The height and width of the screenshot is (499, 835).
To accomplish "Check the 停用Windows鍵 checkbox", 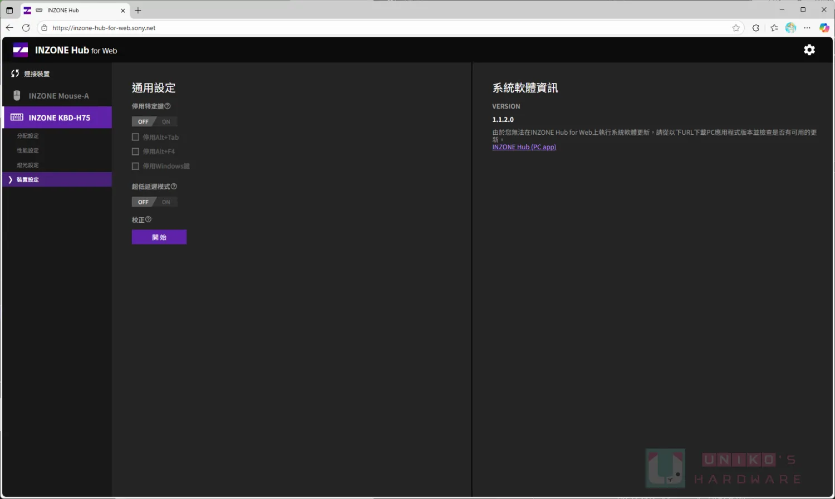I will (x=135, y=166).
